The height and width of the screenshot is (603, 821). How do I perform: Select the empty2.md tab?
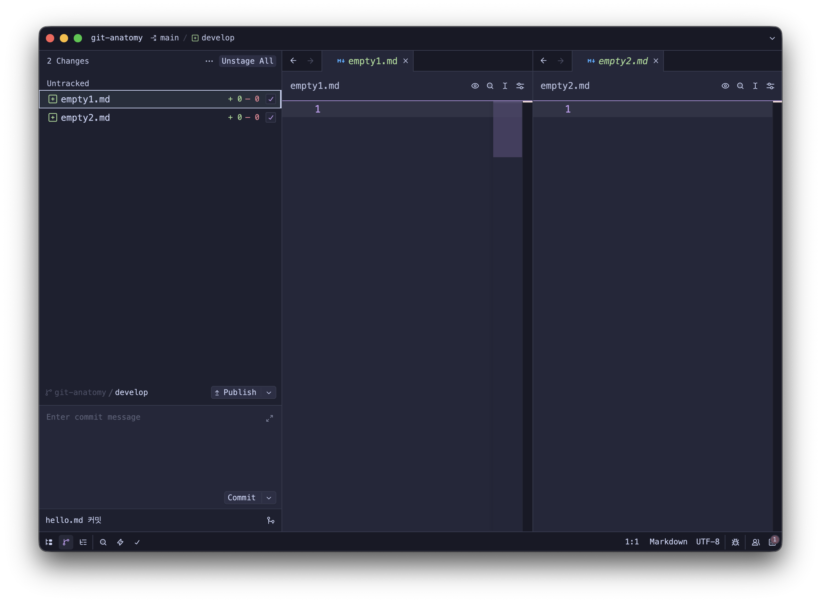point(623,61)
